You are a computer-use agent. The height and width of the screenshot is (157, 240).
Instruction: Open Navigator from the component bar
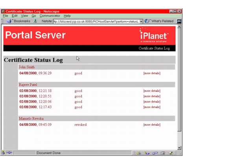click(x=139, y=153)
